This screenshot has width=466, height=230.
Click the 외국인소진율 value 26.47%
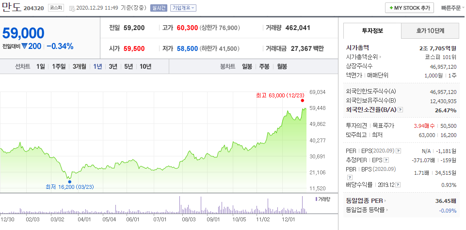coord(447,110)
